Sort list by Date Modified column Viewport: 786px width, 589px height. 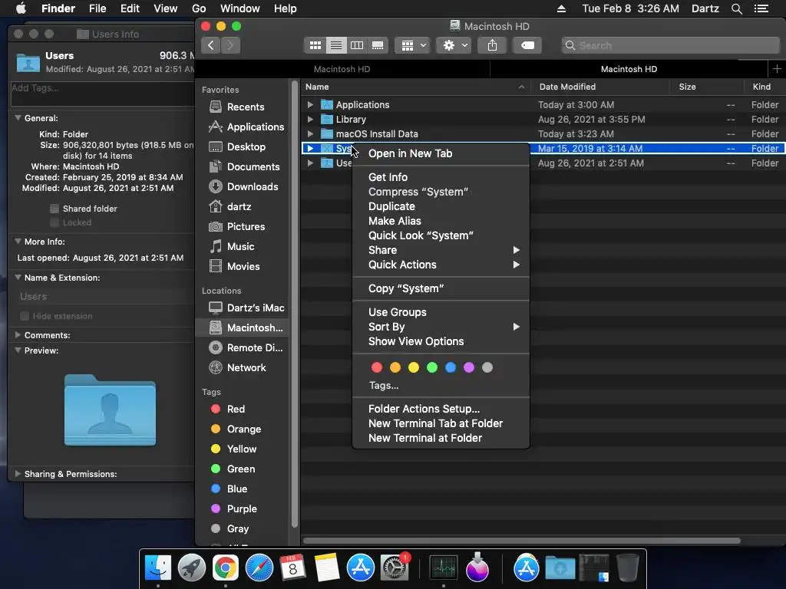pos(599,87)
